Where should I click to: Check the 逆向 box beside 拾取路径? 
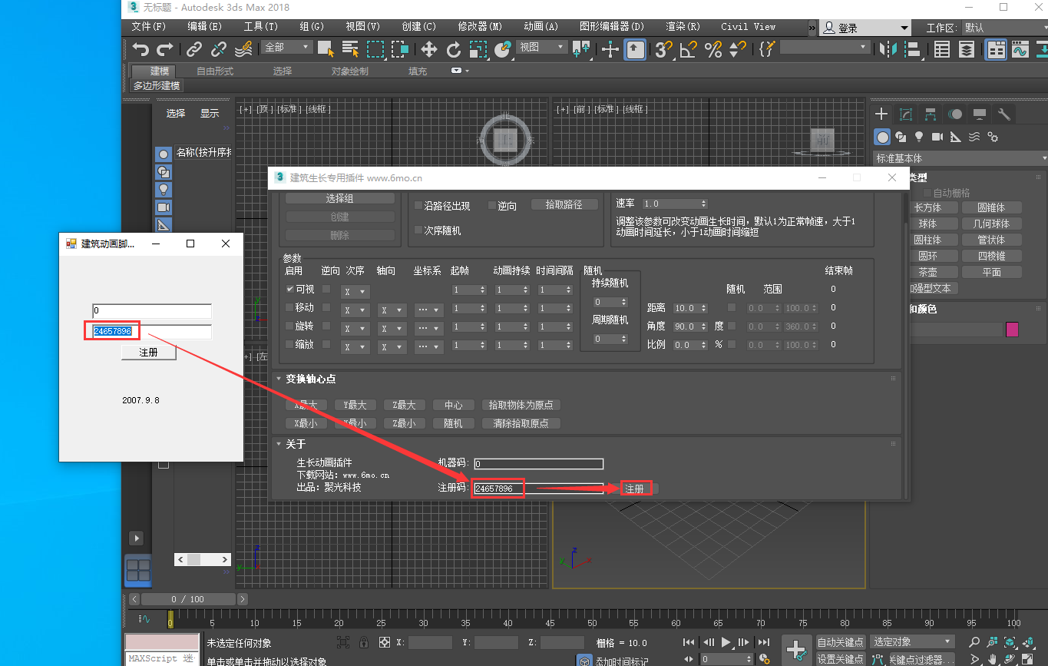491,206
